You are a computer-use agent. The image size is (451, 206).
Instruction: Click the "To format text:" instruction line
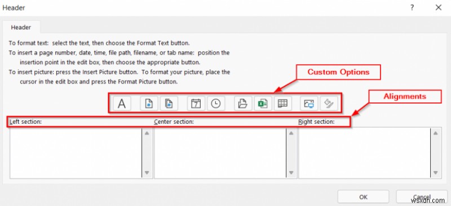99,43
